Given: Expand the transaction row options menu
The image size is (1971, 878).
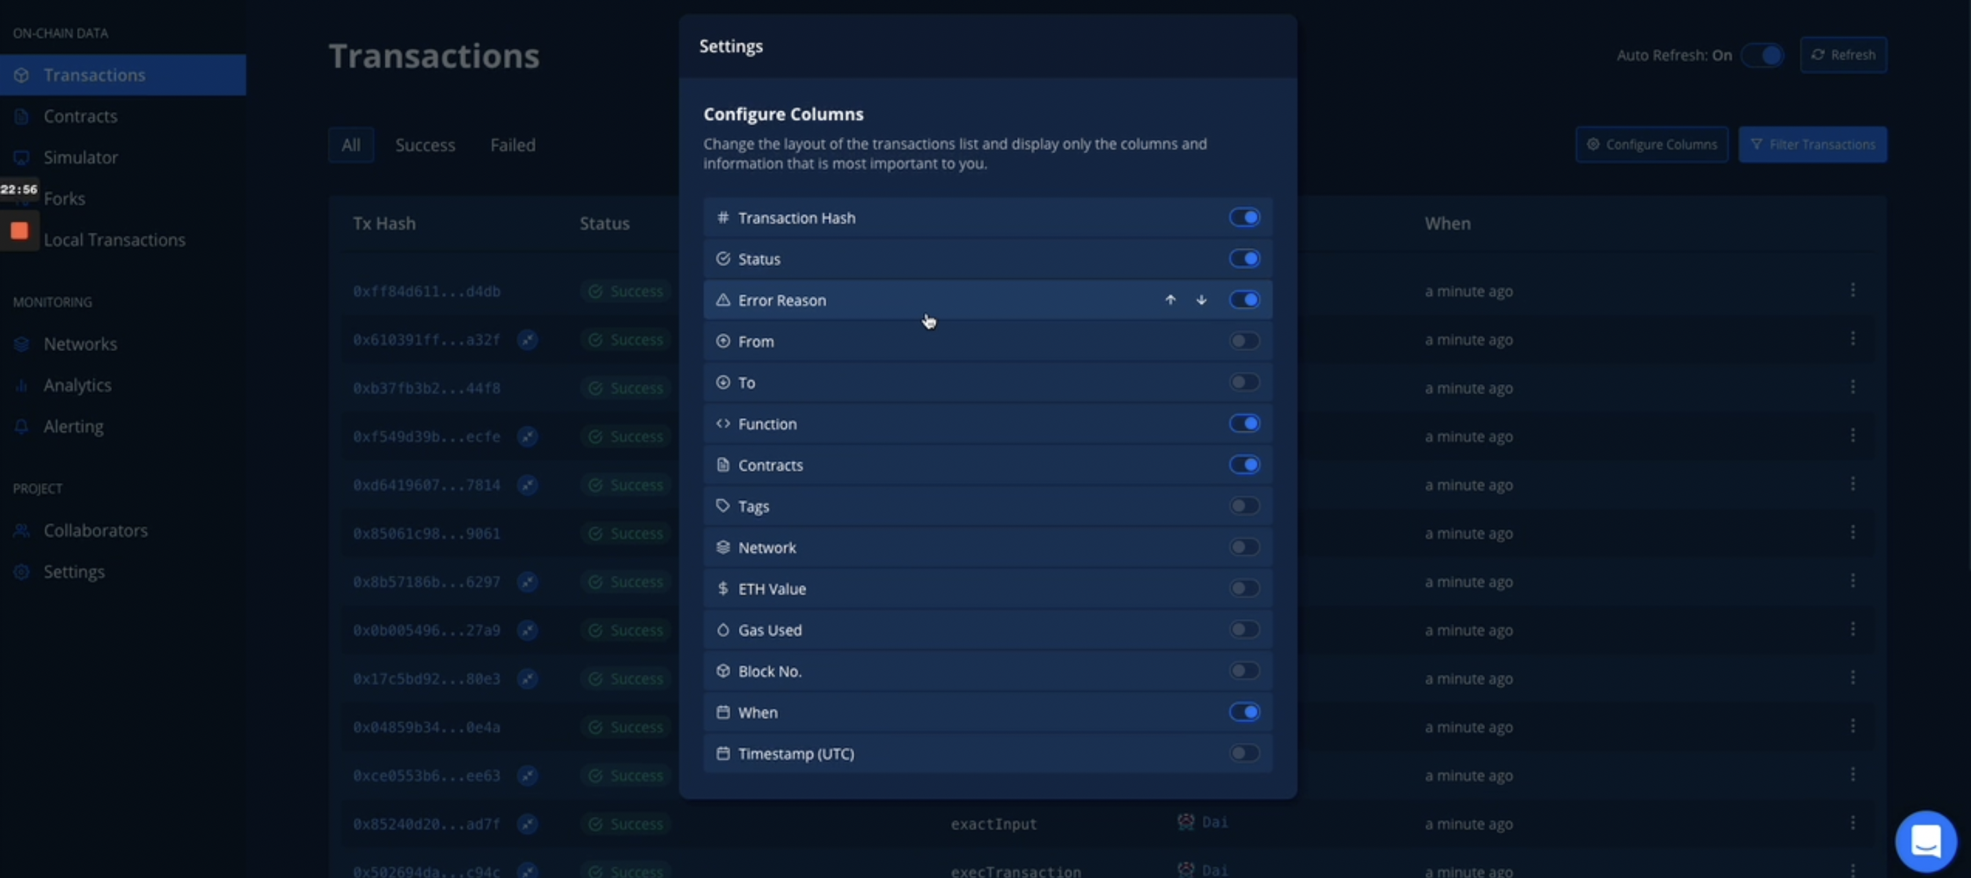Looking at the screenshot, I should pyautogui.click(x=1853, y=289).
